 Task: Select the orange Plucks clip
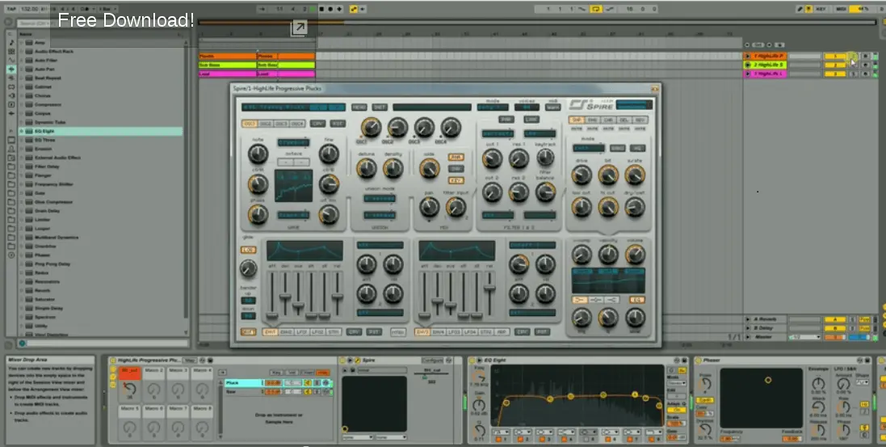[228, 57]
